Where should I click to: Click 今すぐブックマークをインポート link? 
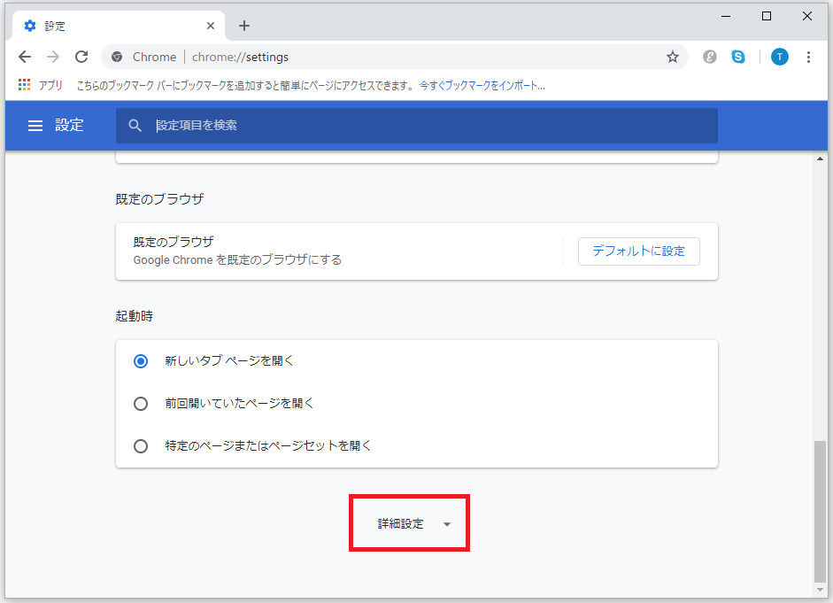click(x=482, y=86)
